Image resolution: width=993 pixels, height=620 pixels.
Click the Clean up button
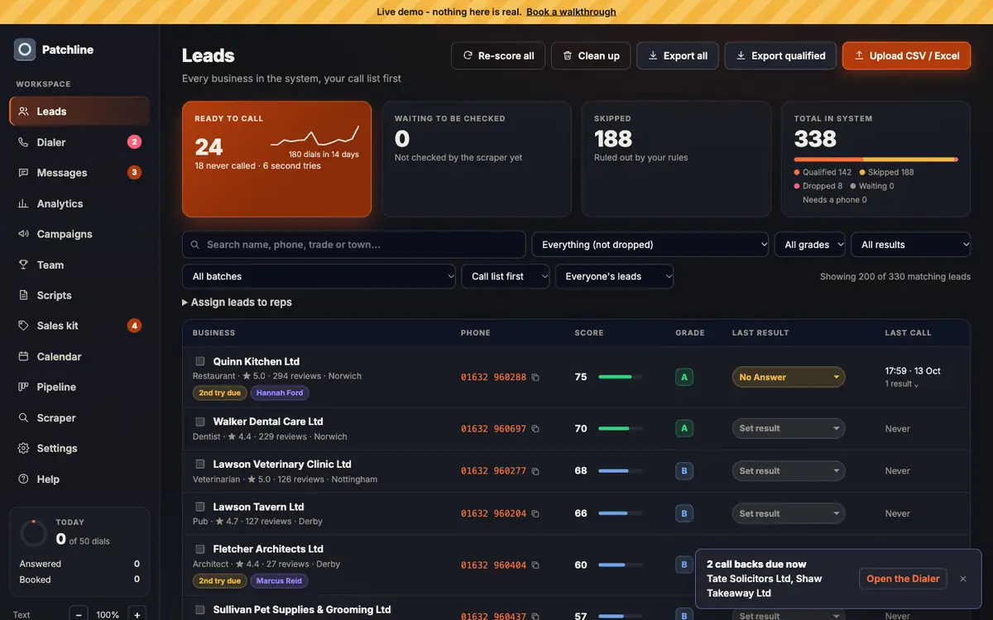591,55
